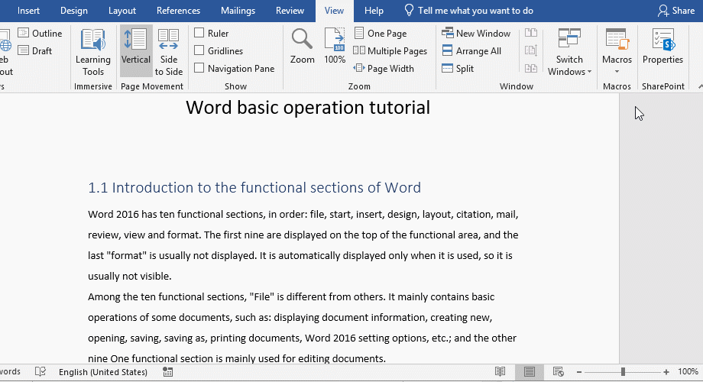
Task: Switch to Draft view
Action: pos(35,50)
